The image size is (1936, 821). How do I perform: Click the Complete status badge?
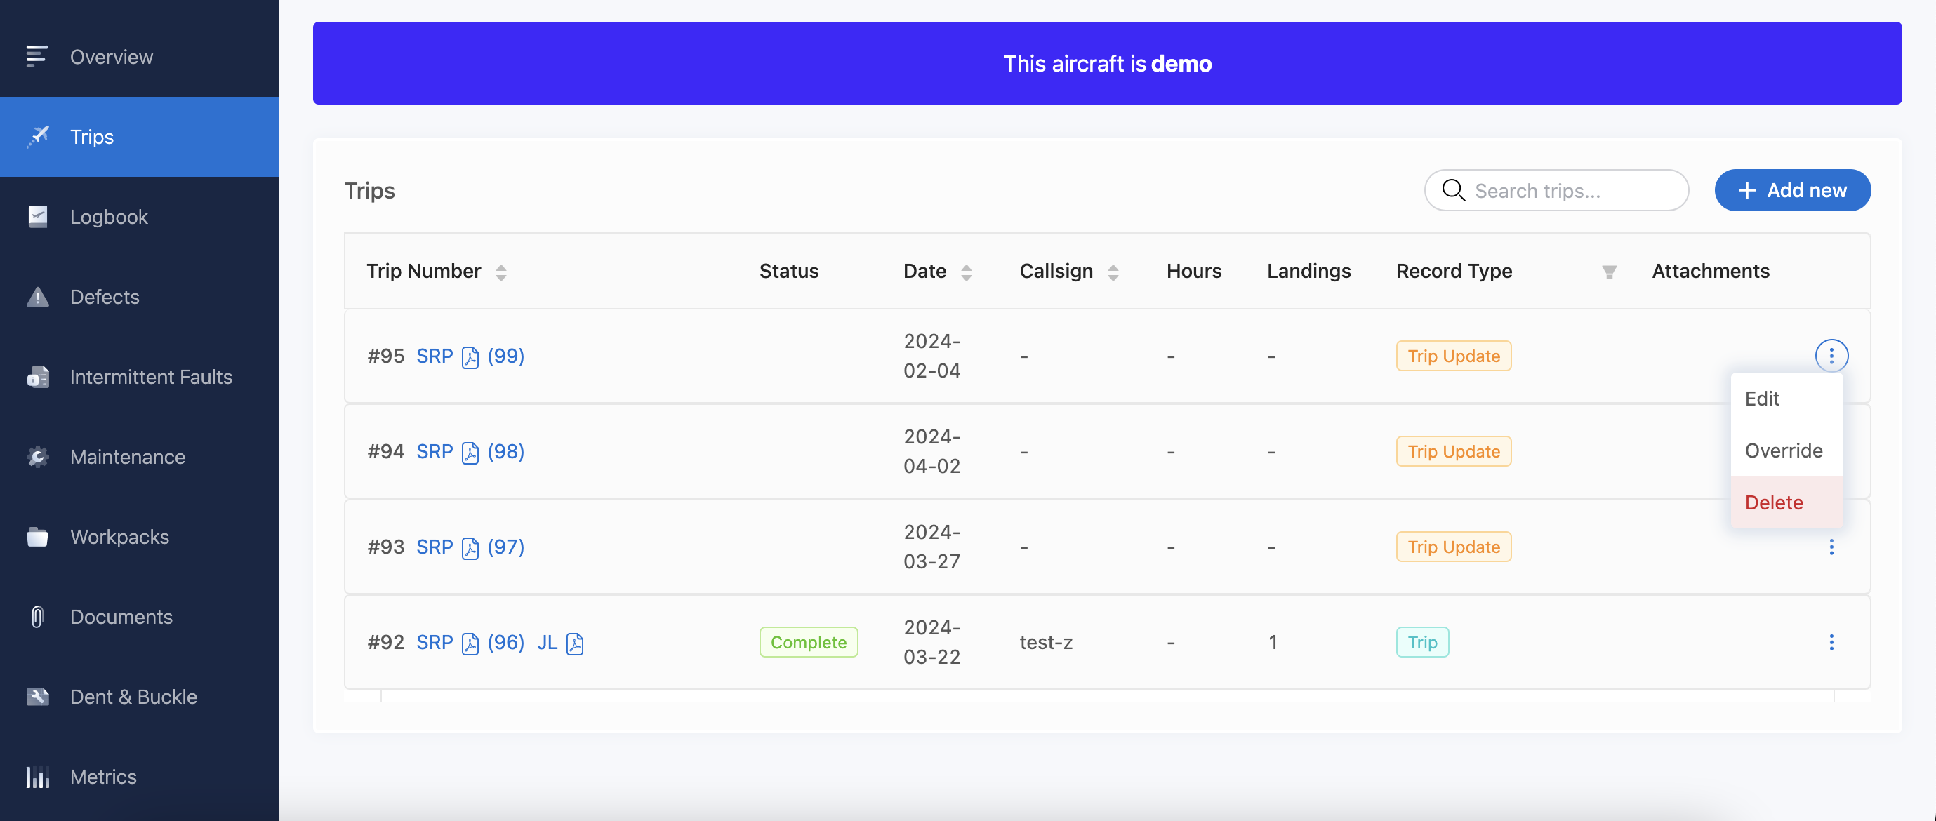808,641
